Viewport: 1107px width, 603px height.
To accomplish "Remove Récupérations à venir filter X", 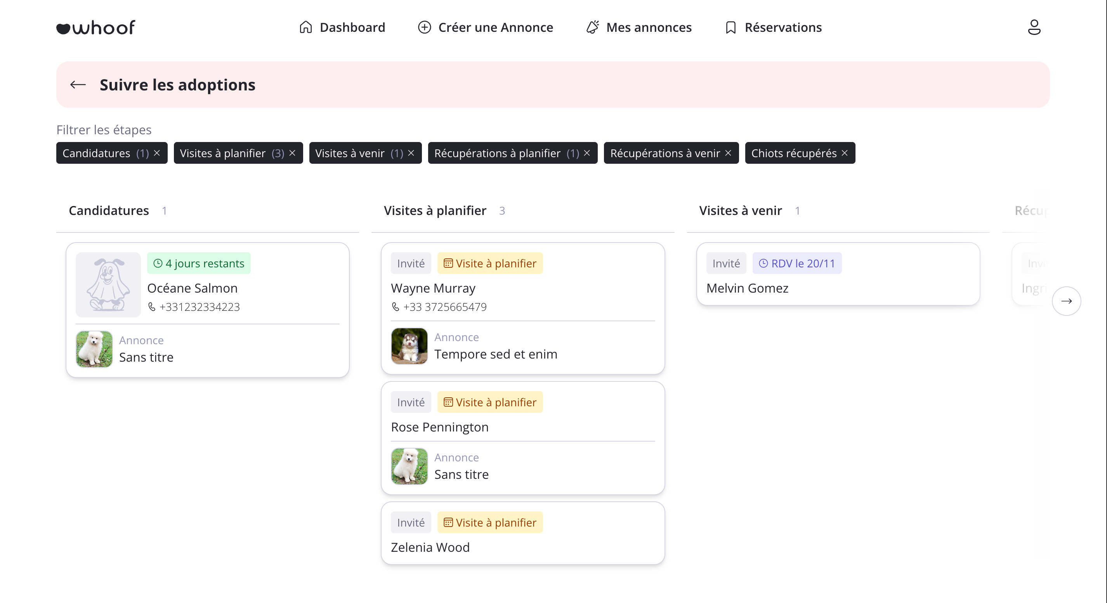I will click(728, 153).
